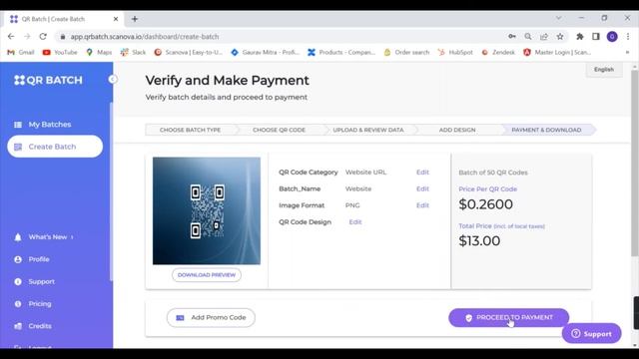Select Create Batch in the sidebar
Screen dimensions: 639x359
[x=55, y=147]
